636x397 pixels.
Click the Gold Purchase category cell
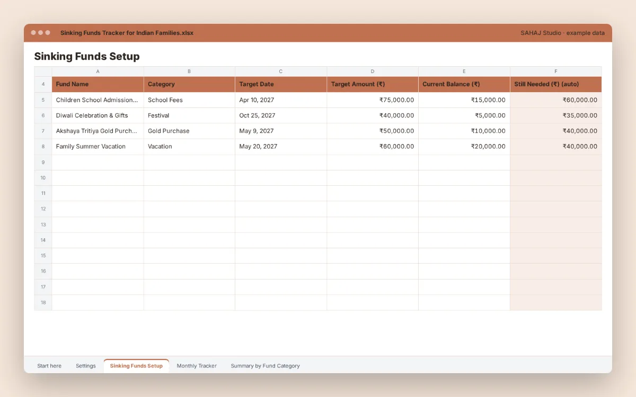point(189,131)
